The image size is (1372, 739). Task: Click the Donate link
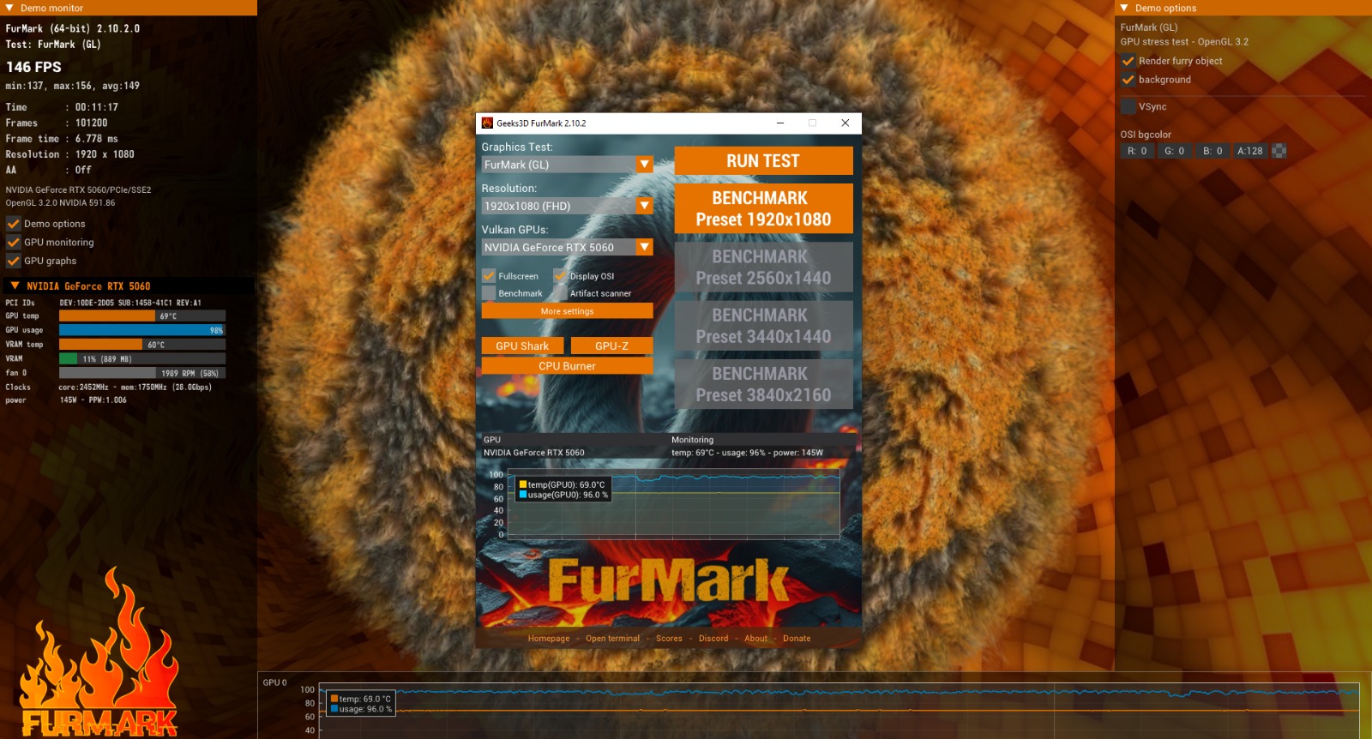tap(797, 639)
